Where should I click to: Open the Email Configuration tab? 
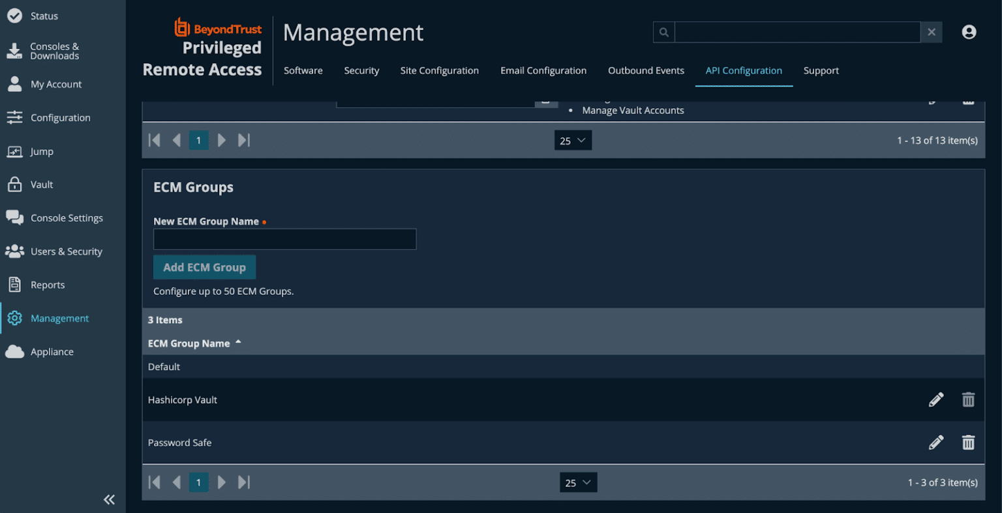click(543, 70)
